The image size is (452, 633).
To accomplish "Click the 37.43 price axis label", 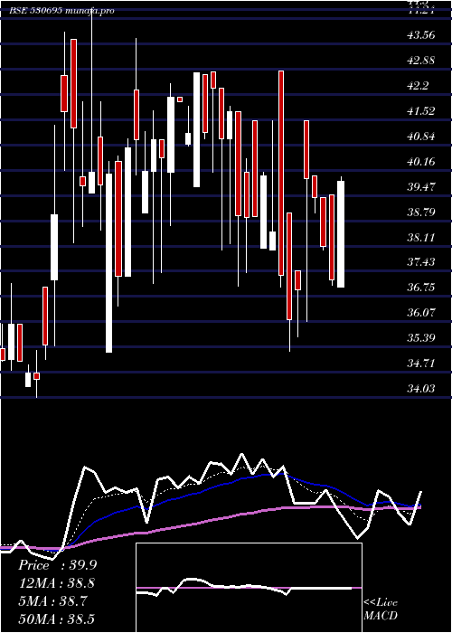I will (x=421, y=262).
